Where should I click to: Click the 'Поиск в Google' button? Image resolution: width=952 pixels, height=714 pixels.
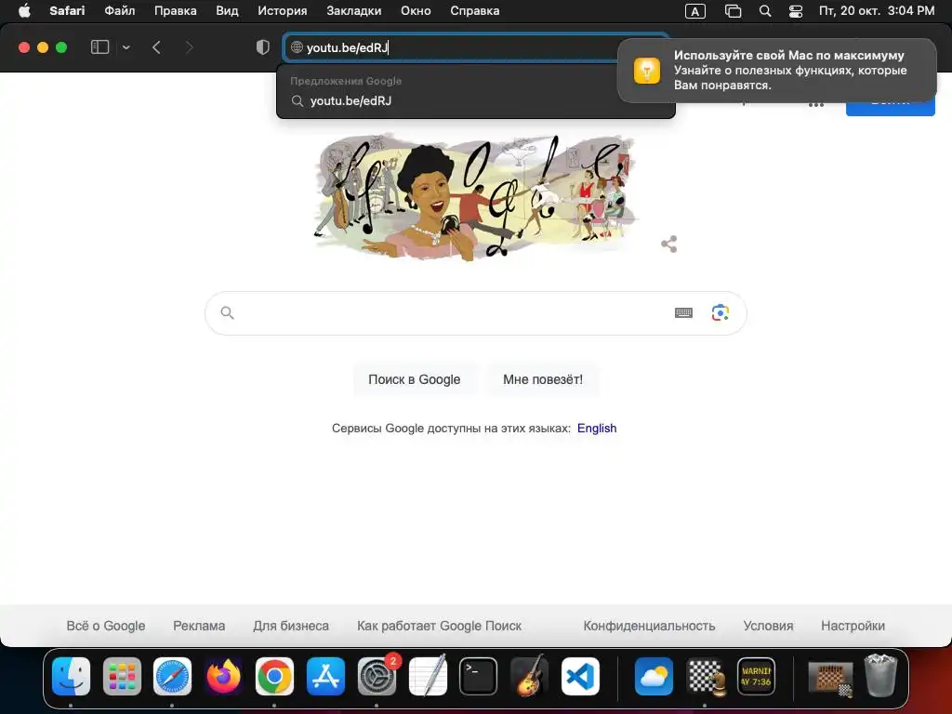[x=414, y=379]
